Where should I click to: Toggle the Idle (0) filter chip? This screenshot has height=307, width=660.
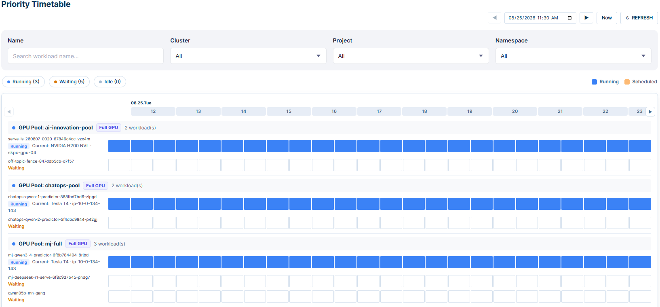click(x=110, y=82)
